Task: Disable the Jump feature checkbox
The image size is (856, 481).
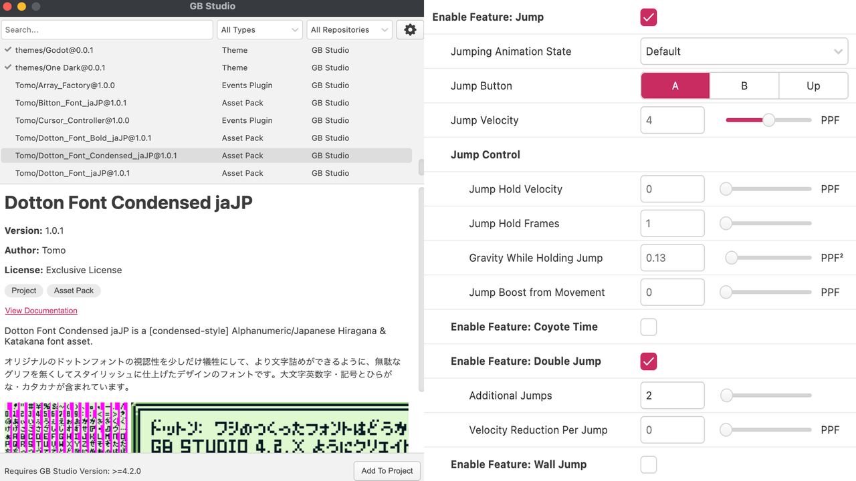Action: (648, 17)
